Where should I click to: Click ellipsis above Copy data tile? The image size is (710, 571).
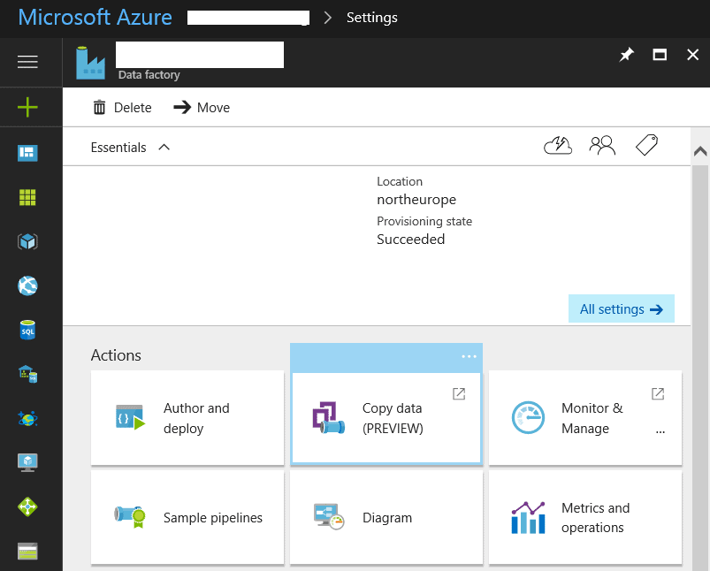coord(470,357)
